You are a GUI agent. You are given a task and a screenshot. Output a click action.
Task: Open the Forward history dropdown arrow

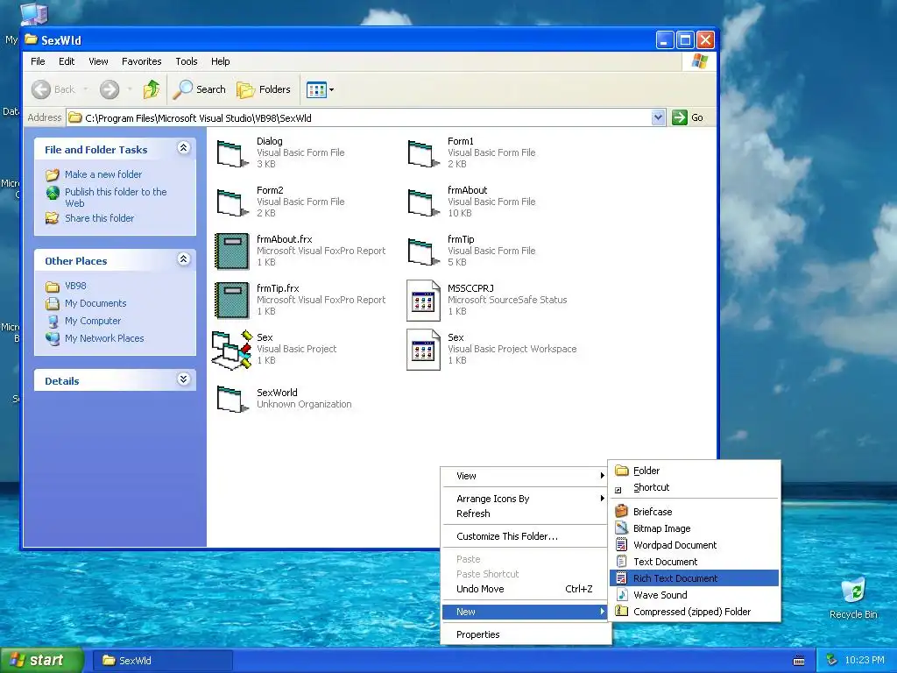coord(130,89)
